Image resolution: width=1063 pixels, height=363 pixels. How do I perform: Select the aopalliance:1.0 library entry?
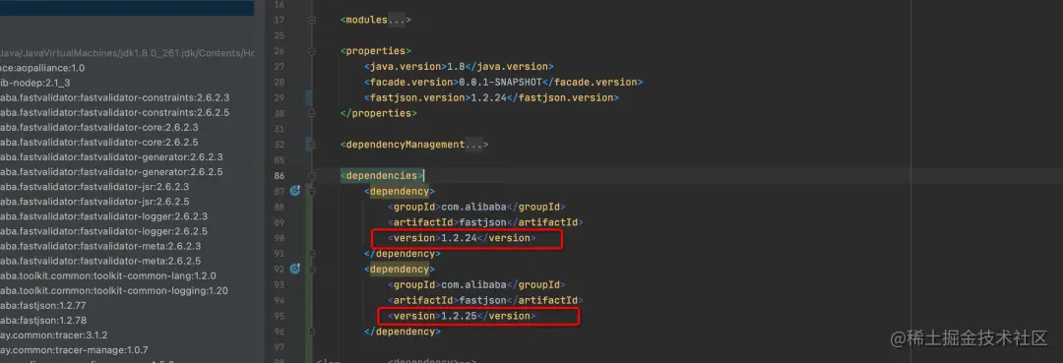[42, 68]
